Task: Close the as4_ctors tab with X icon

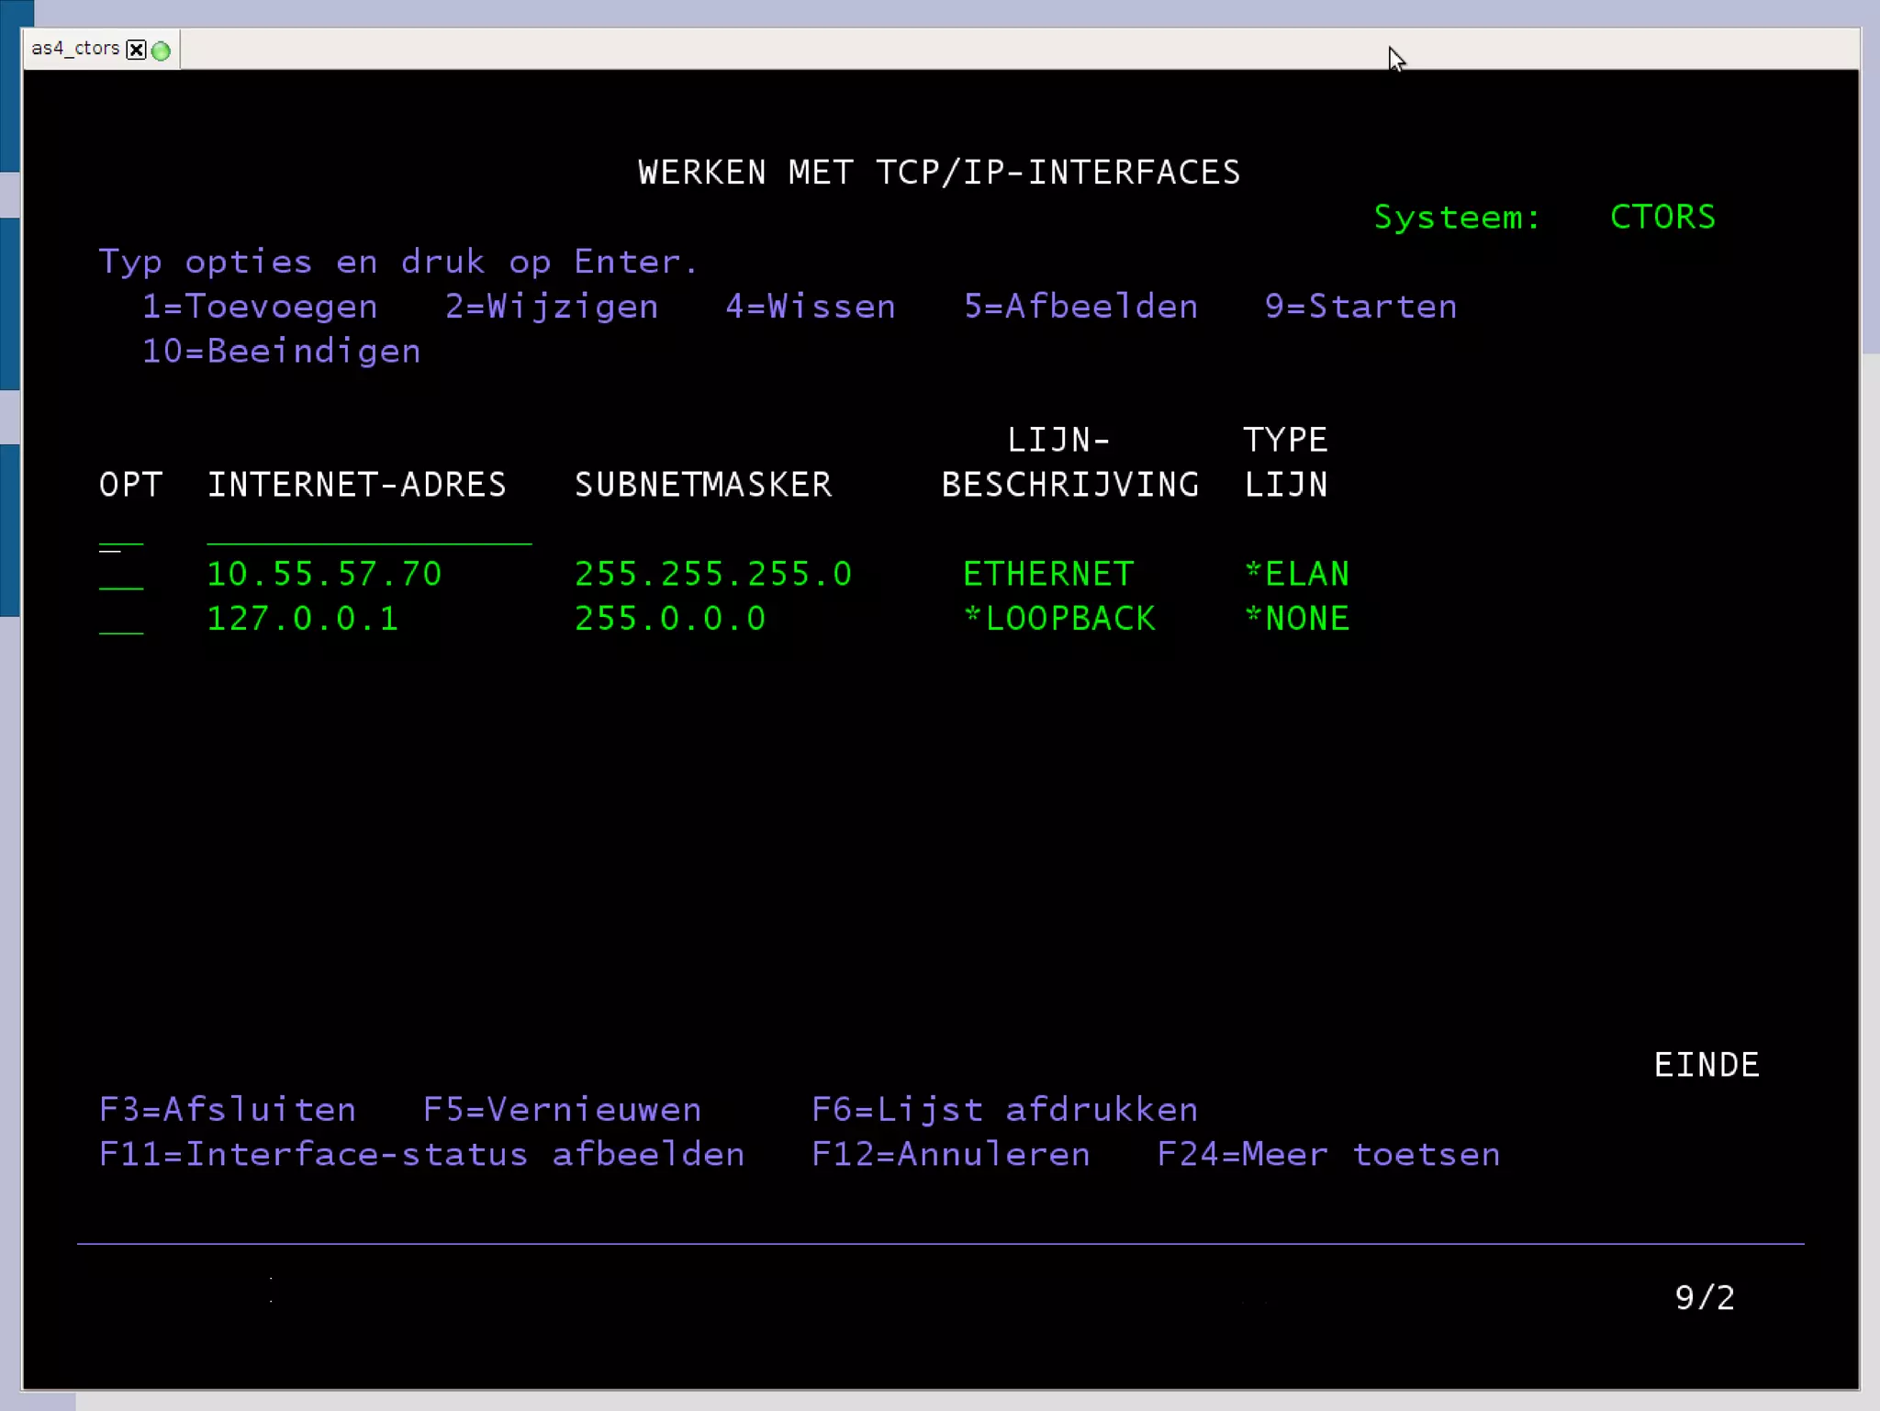Action: pyautogui.click(x=136, y=50)
